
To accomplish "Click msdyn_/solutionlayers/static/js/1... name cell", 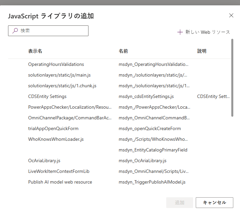I will click(x=154, y=86).
